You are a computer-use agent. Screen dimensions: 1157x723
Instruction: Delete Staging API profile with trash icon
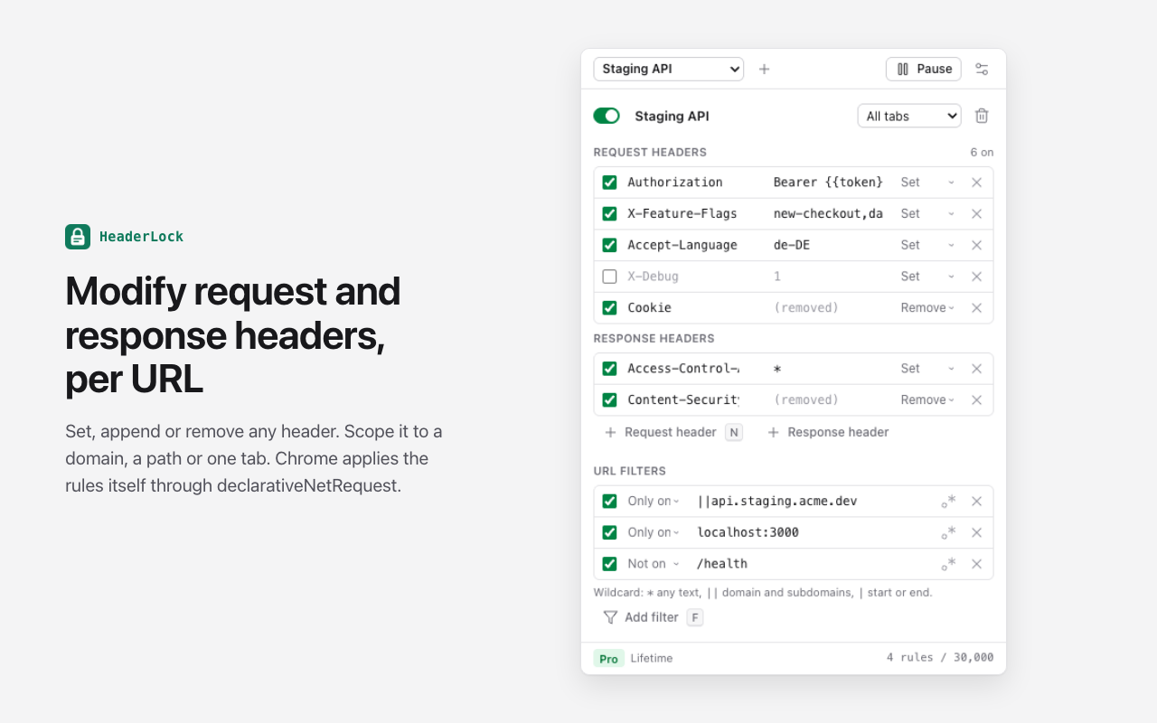tap(982, 116)
